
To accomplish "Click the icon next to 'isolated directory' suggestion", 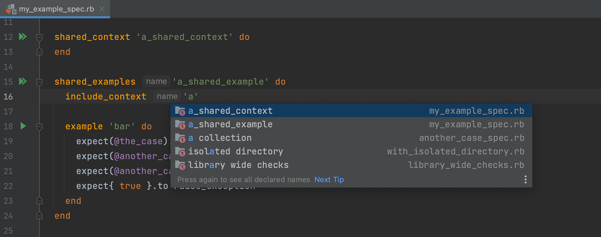I will (180, 151).
